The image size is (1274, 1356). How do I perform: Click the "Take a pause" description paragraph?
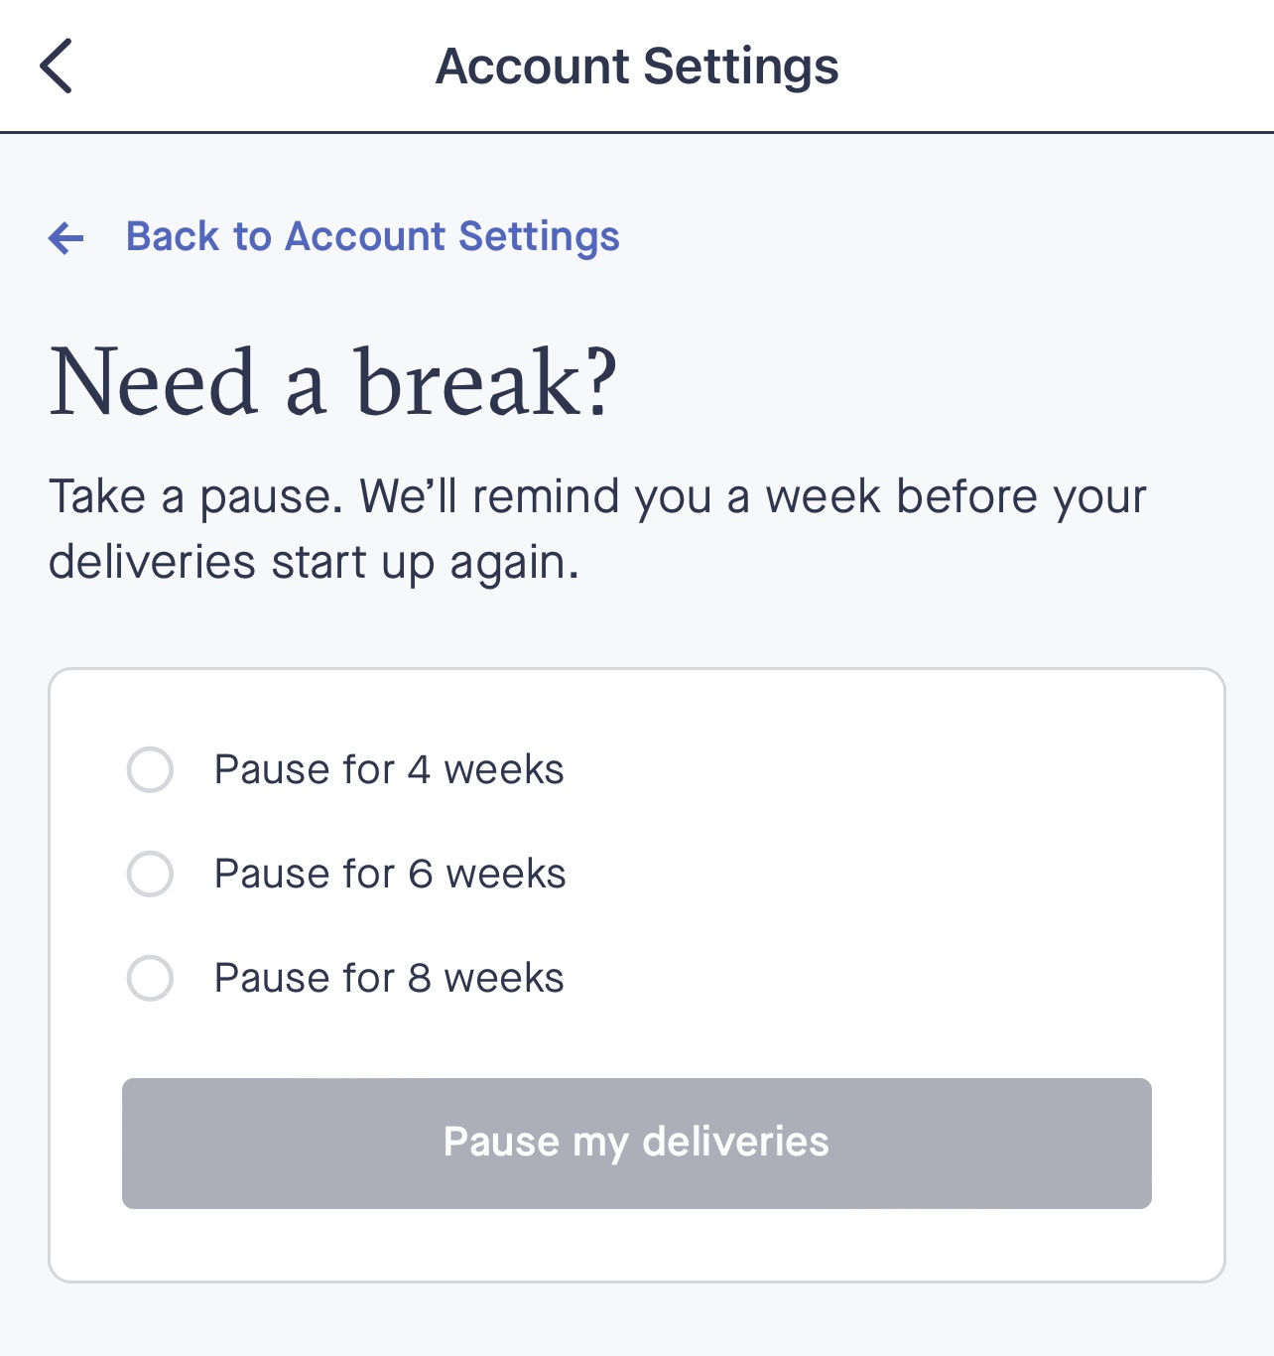(597, 528)
